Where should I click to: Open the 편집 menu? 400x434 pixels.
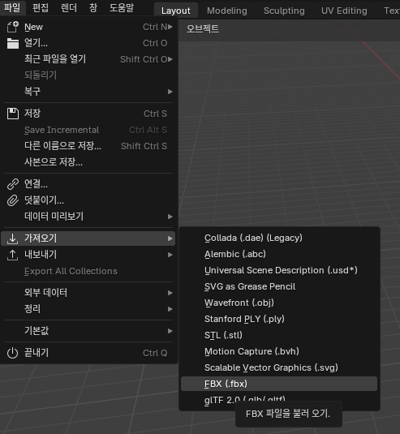click(x=41, y=7)
